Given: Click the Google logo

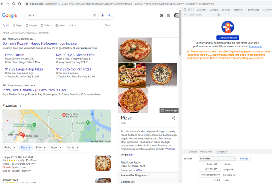Looking at the screenshot, I should click(x=9, y=15).
